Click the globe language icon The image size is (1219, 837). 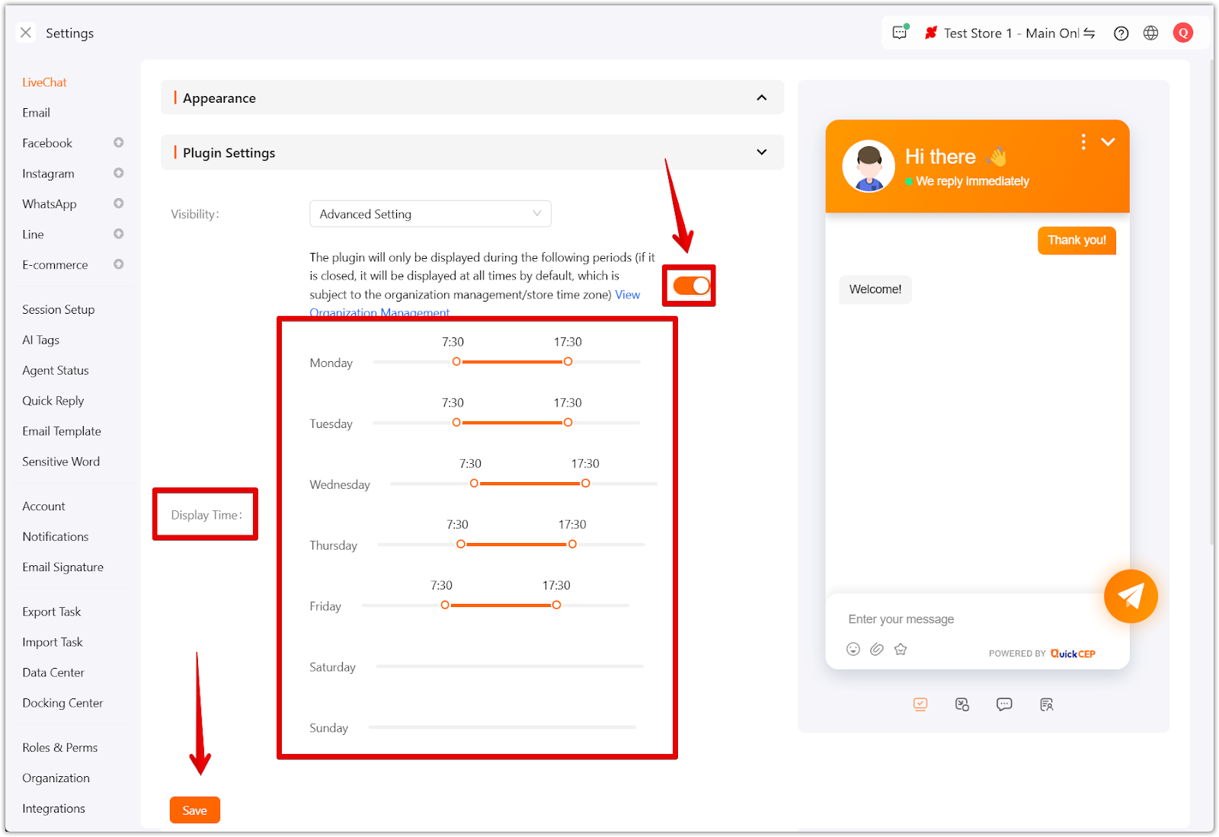(1150, 34)
